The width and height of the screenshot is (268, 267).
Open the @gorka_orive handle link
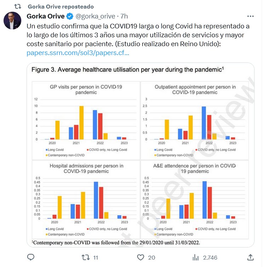tap(95, 16)
